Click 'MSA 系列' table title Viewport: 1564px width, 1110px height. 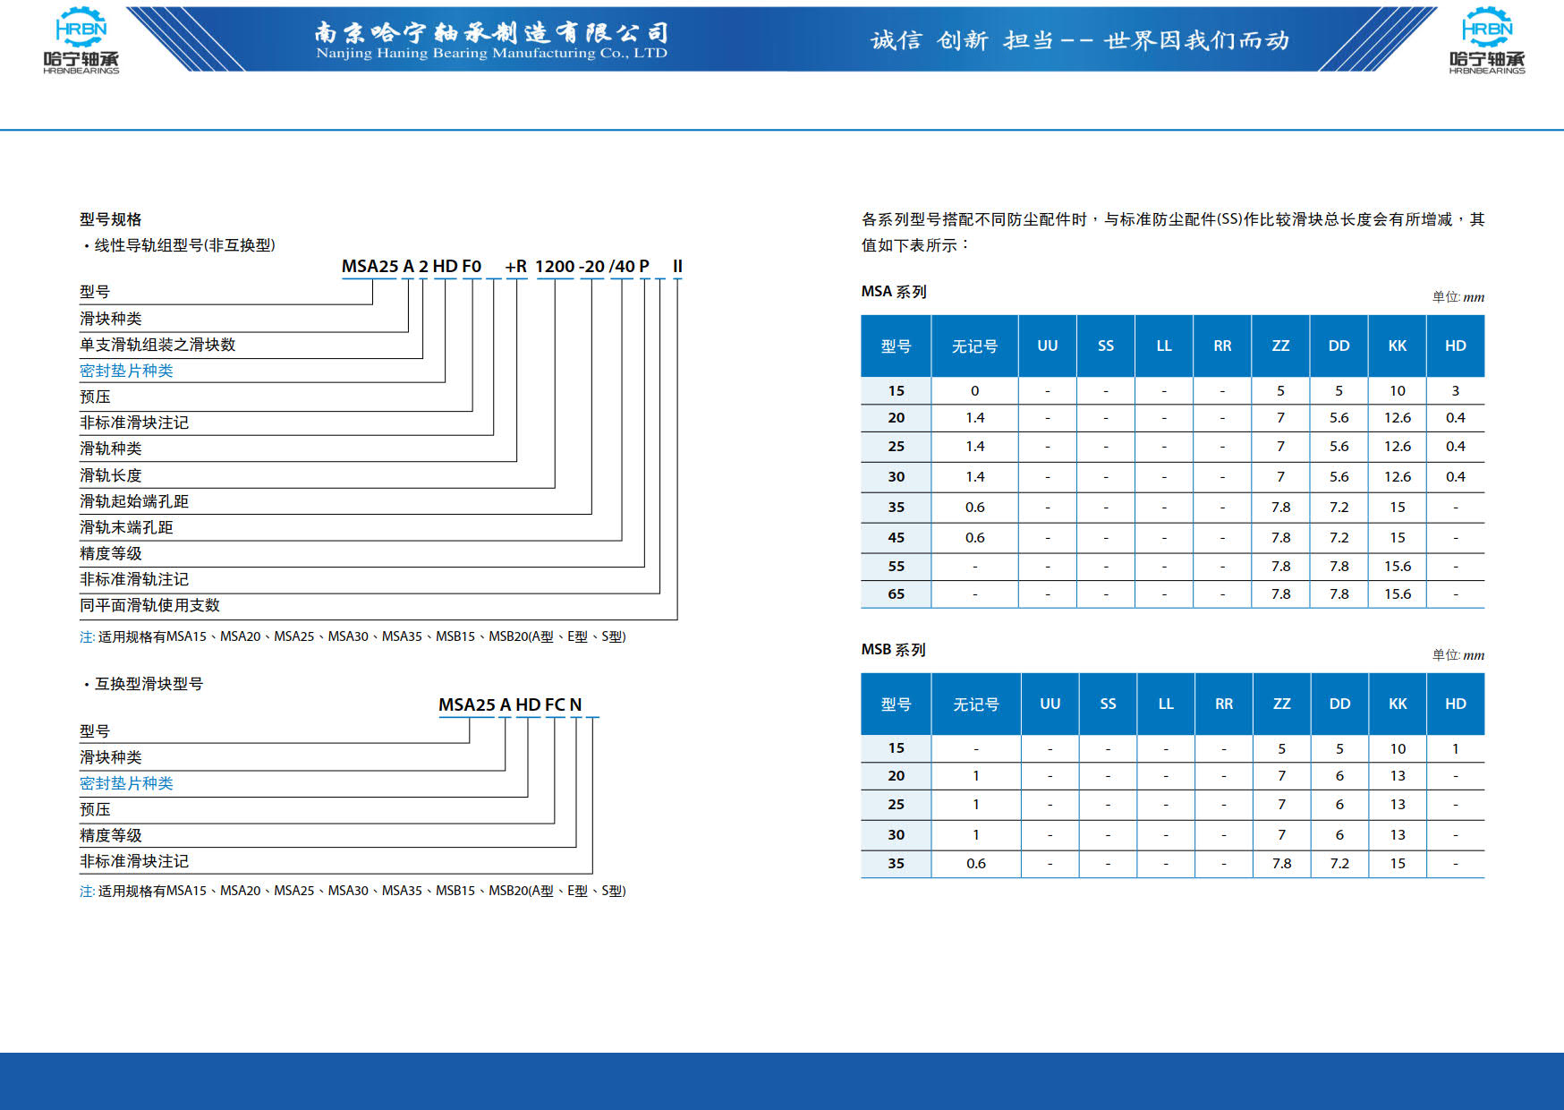click(894, 292)
